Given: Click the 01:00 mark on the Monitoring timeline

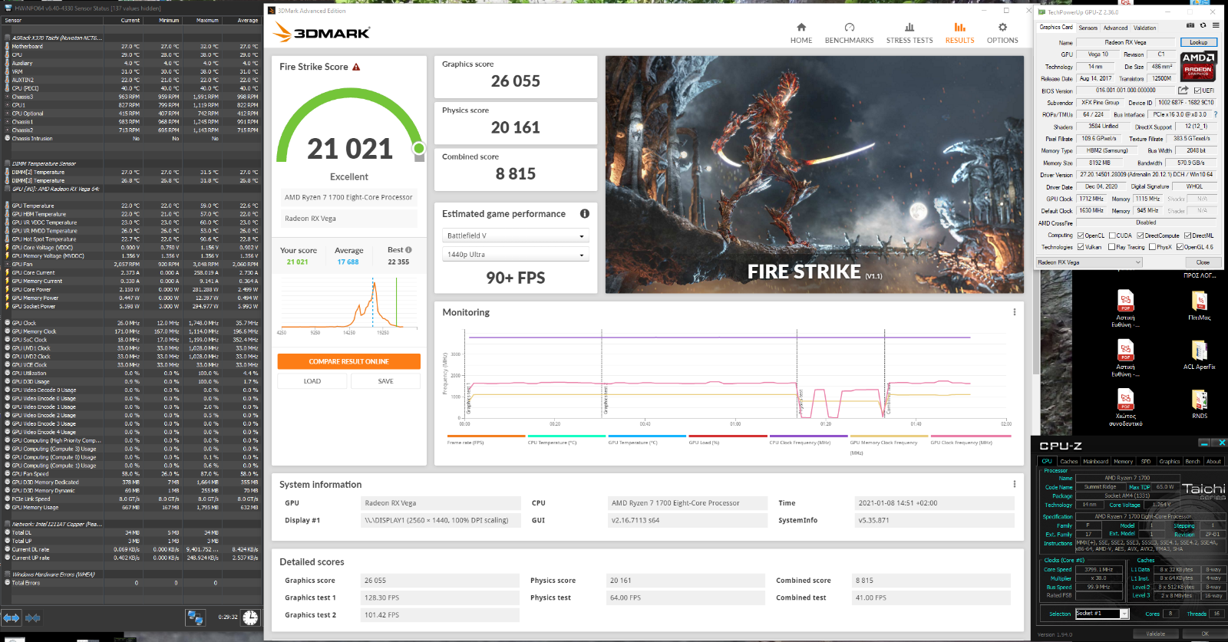Looking at the screenshot, I should (735, 423).
